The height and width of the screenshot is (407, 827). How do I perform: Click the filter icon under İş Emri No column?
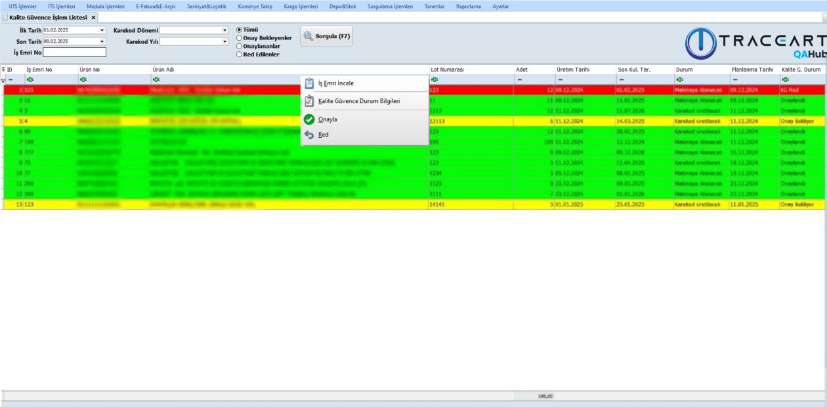[29, 79]
